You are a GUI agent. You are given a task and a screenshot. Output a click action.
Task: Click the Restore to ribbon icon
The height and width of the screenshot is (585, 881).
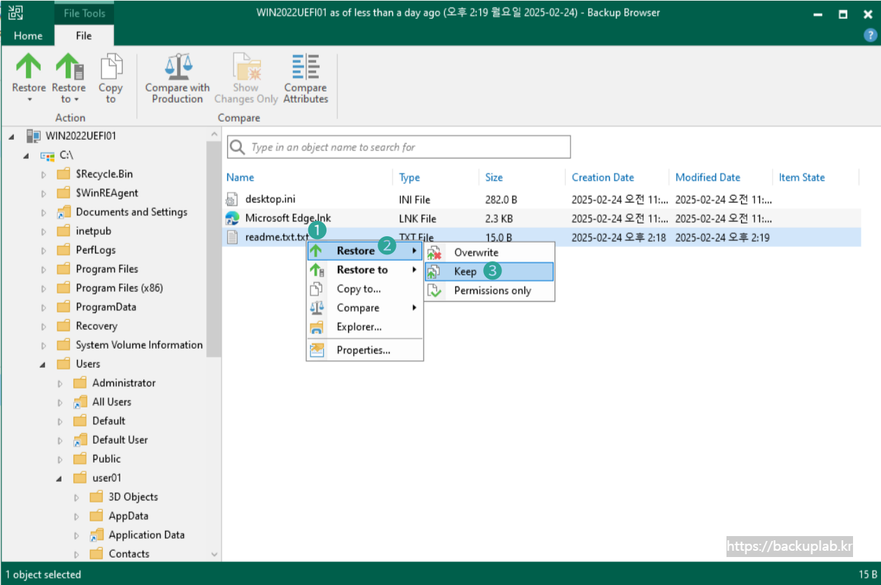click(x=69, y=66)
